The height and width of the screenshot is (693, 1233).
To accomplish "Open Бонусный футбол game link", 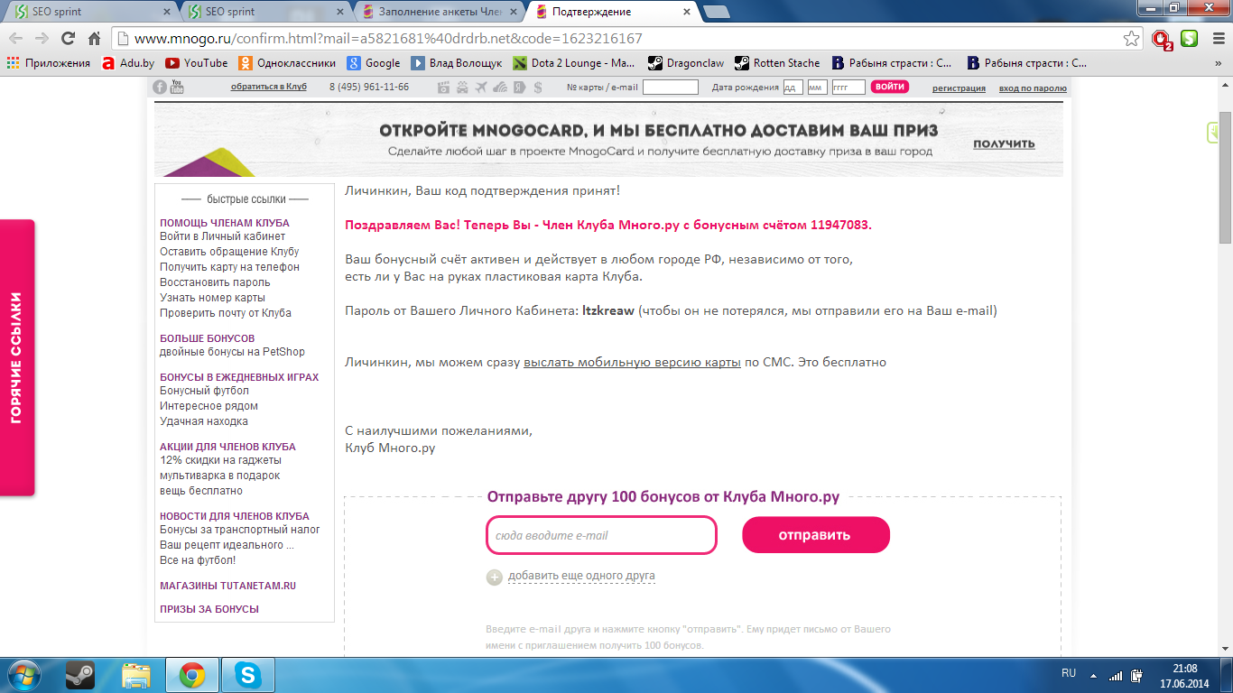I will pyautogui.click(x=204, y=391).
